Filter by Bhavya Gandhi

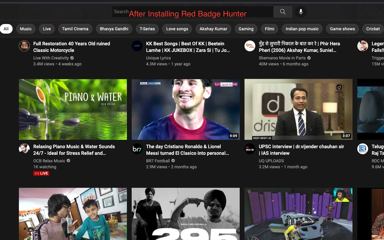point(114,29)
